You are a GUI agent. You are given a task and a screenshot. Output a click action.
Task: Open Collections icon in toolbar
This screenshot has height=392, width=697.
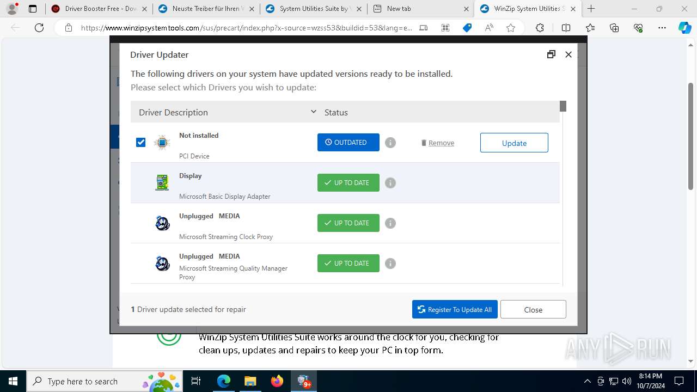click(x=614, y=28)
